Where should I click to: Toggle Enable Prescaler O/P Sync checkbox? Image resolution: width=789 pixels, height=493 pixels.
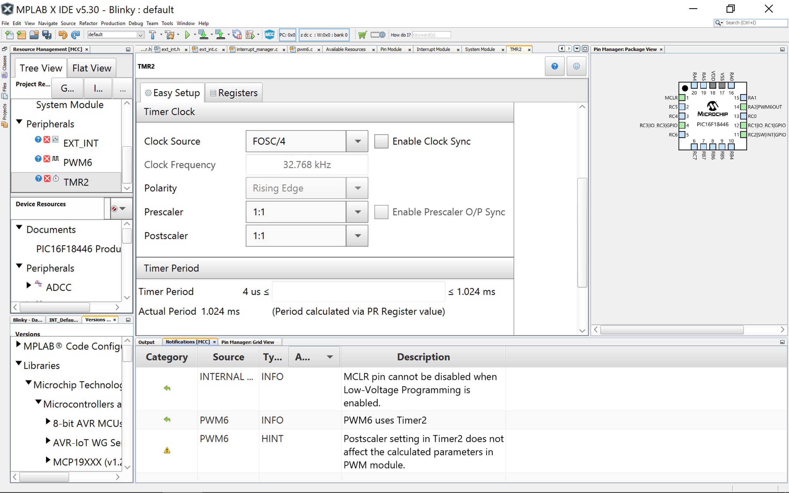pyautogui.click(x=381, y=212)
